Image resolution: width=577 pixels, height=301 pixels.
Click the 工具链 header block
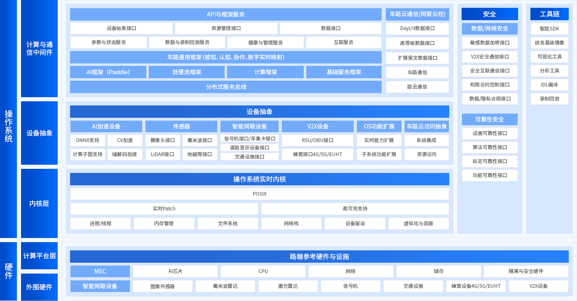pos(549,14)
